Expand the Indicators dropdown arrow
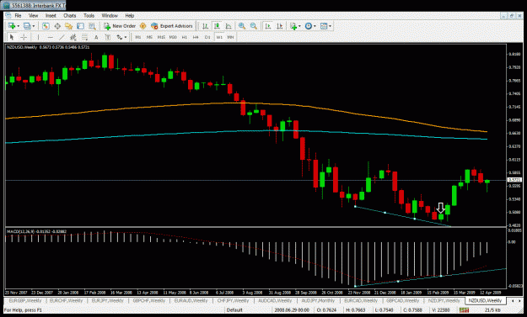The width and height of the screenshot is (527, 317). (299, 26)
